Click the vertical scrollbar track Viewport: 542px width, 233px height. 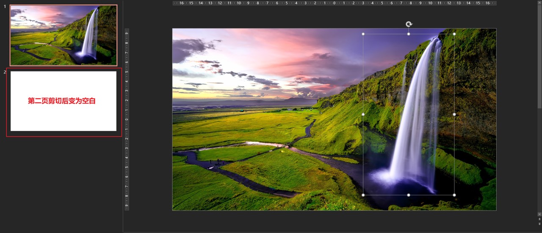pos(539,148)
